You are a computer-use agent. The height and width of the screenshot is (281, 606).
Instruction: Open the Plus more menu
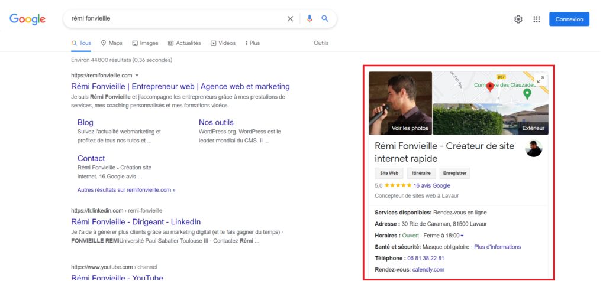(253, 43)
